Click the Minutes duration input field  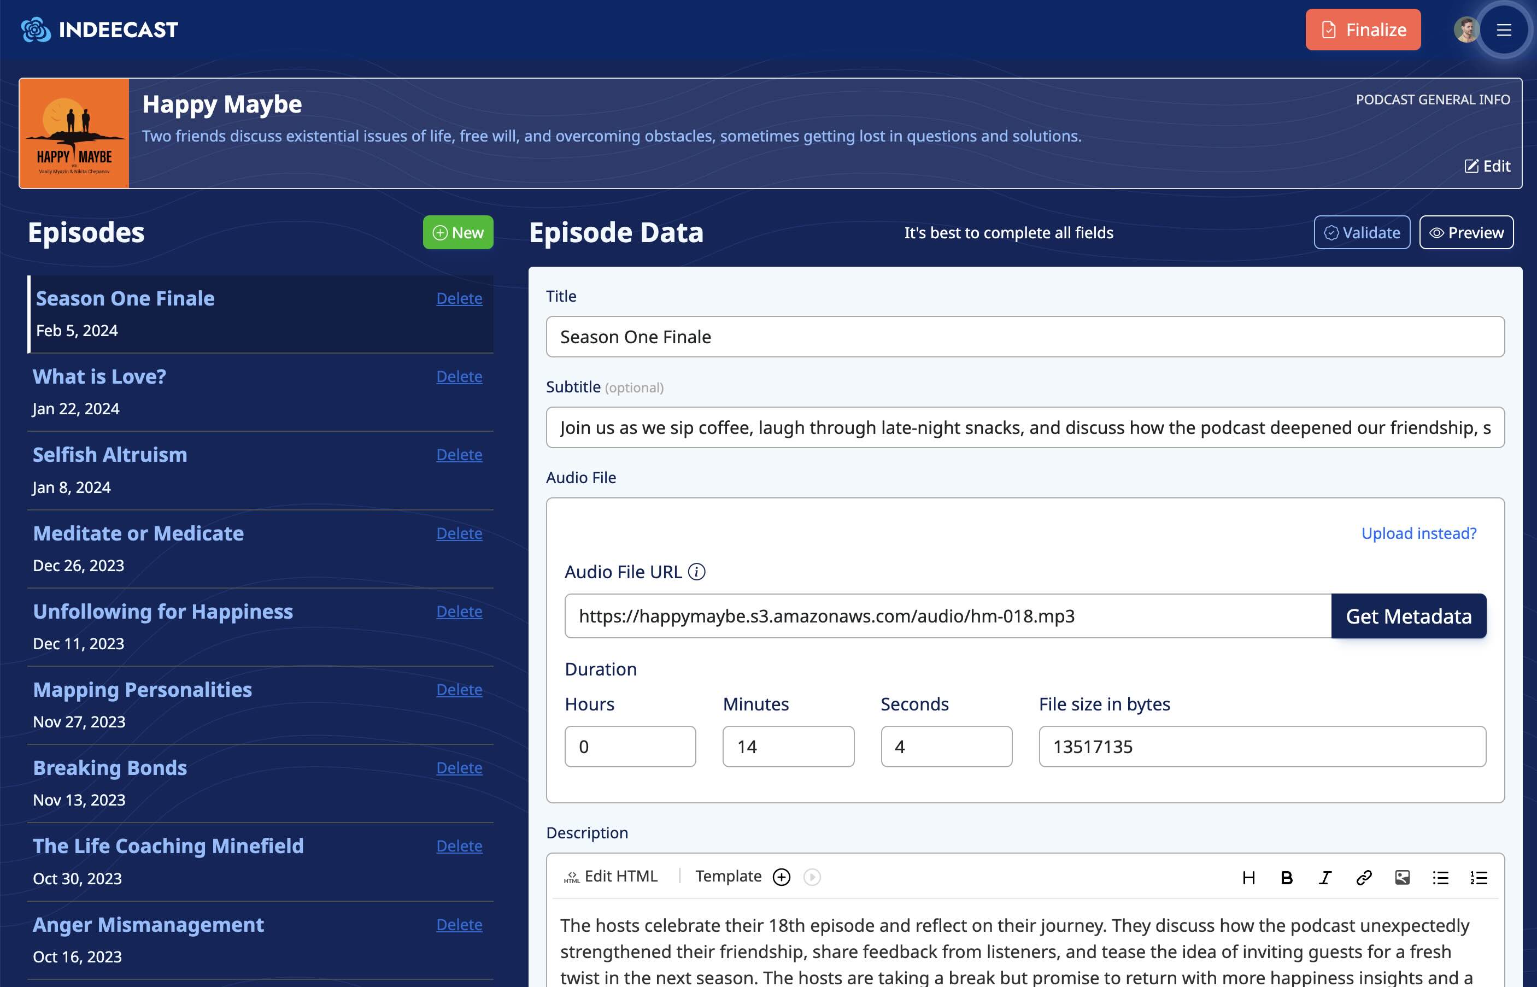[788, 747]
